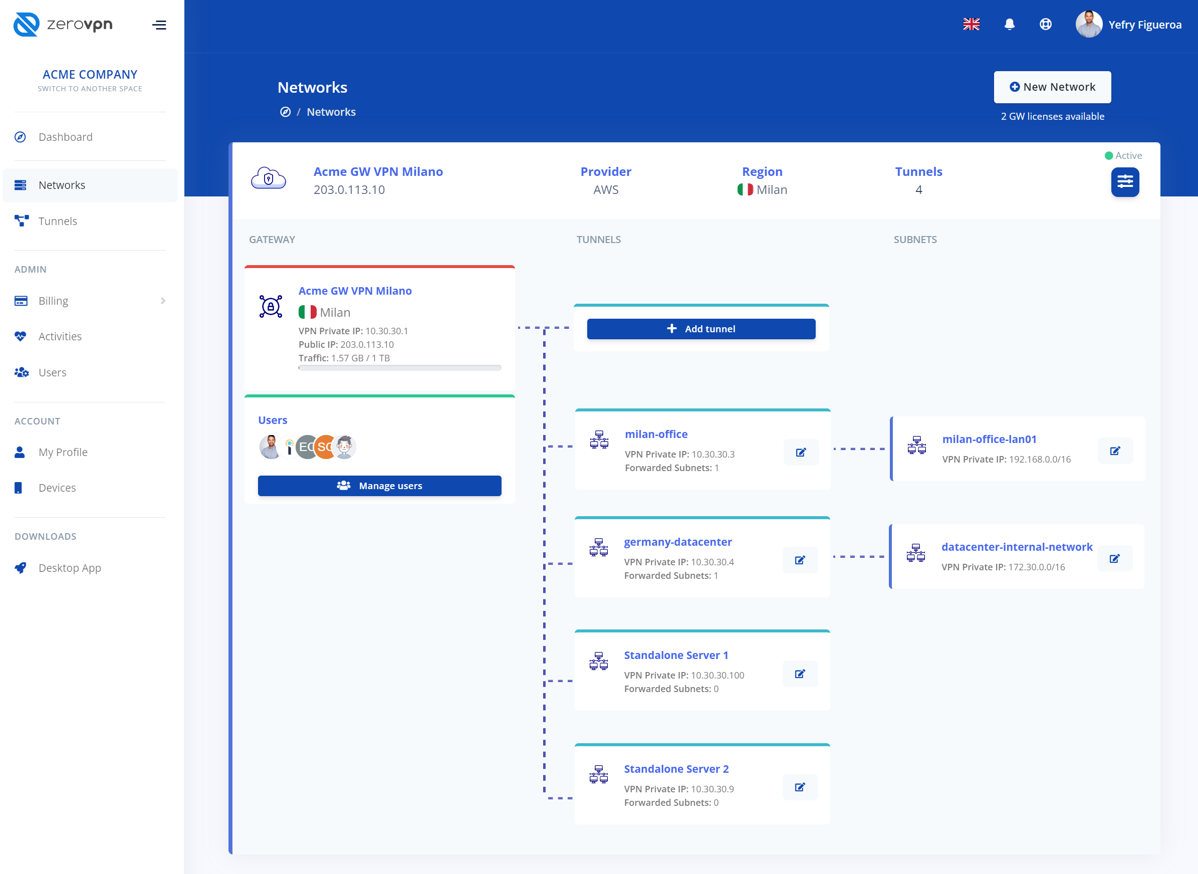Click the Tunnels count value 4
The width and height of the screenshot is (1198, 874).
tap(919, 190)
